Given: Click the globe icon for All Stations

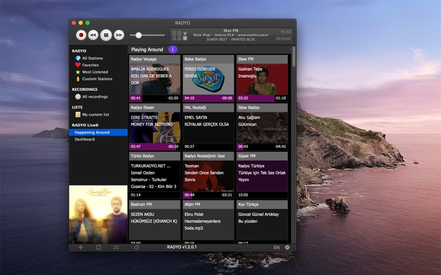Looking at the screenshot, I should click(x=78, y=58).
